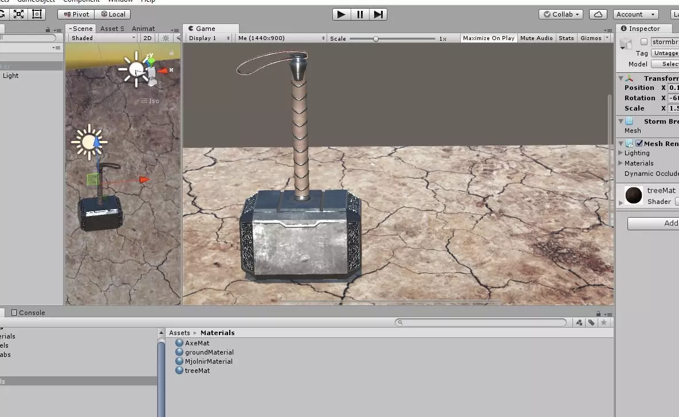Click the Model Select button
The width and height of the screenshot is (679, 417).
point(665,64)
